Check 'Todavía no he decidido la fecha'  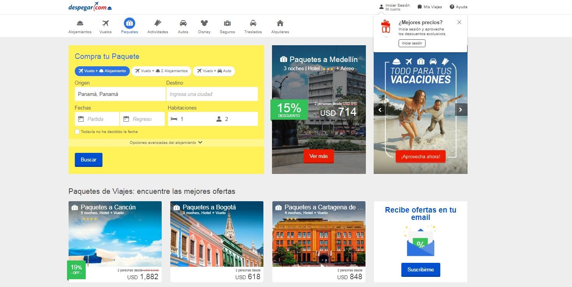pos(77,132)
